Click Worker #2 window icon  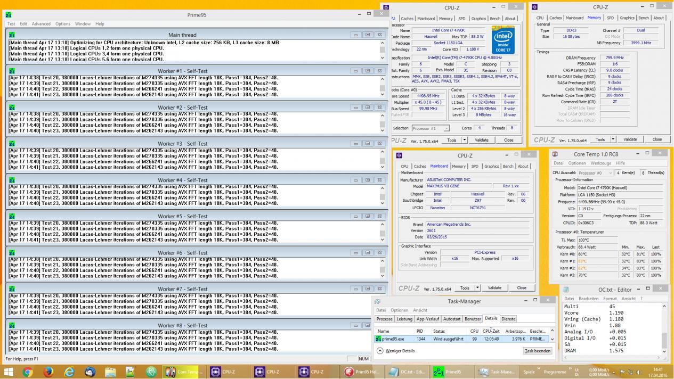(12, 107)
